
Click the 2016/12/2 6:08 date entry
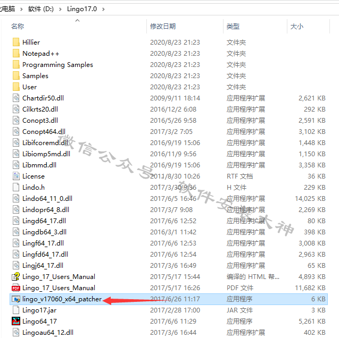(x=173, y=109)
